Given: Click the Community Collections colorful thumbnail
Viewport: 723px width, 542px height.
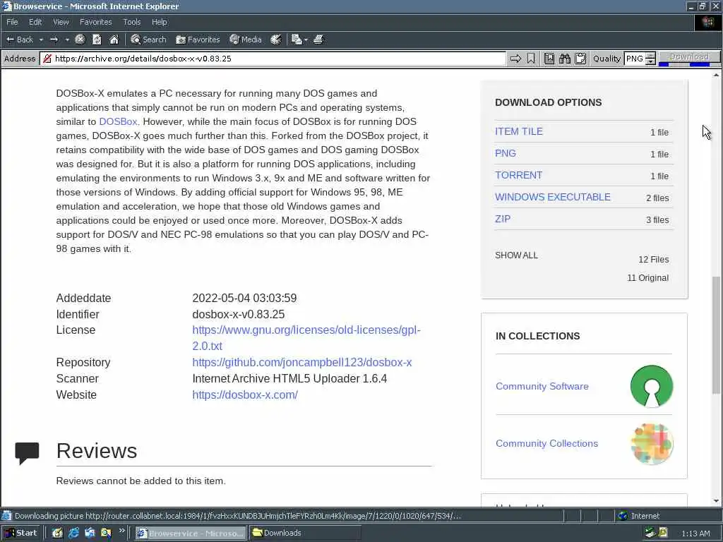Looking at the screenshot, I should (652, 443).
